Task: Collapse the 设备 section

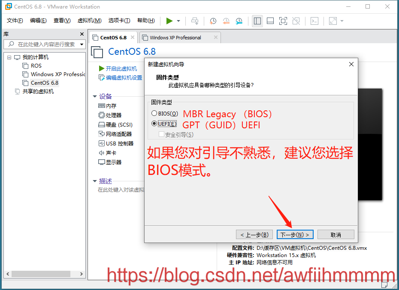Action: (95, 96)
